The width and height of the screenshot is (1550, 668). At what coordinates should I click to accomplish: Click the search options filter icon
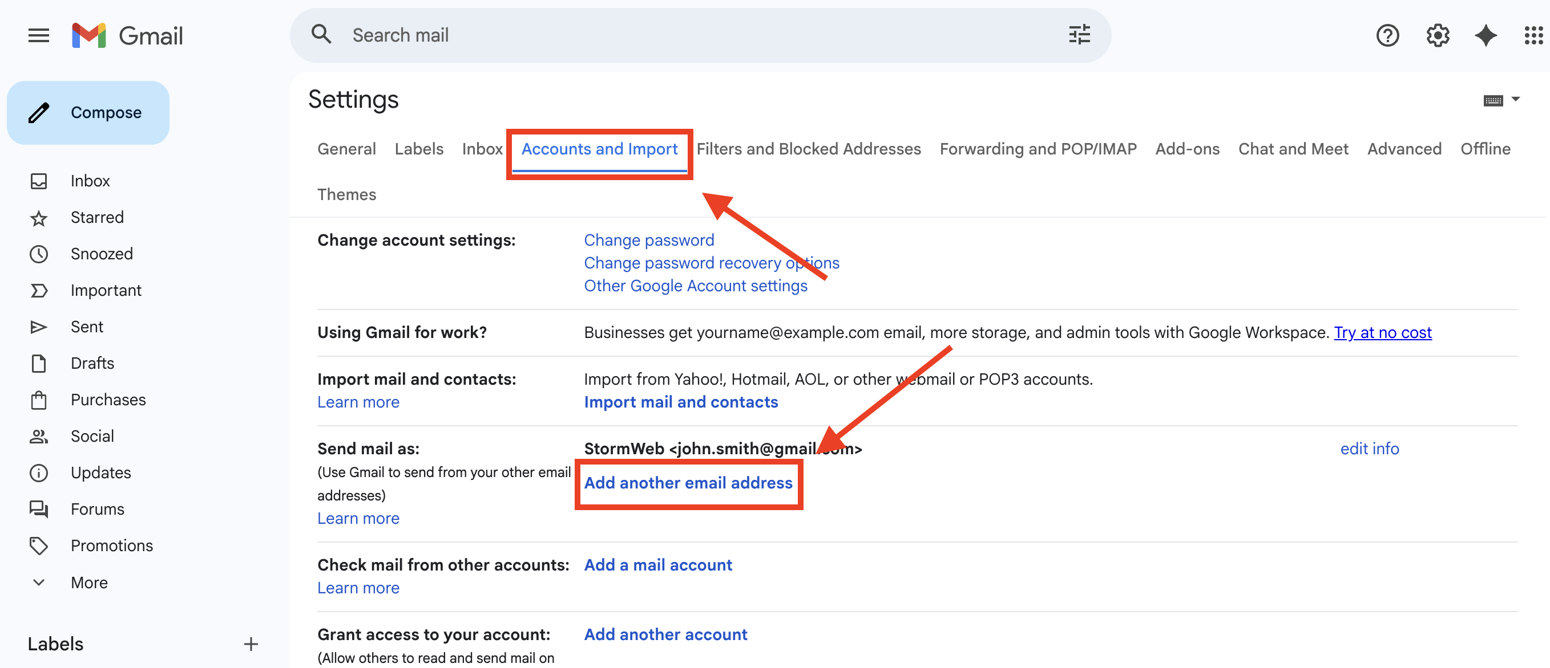1079,35
